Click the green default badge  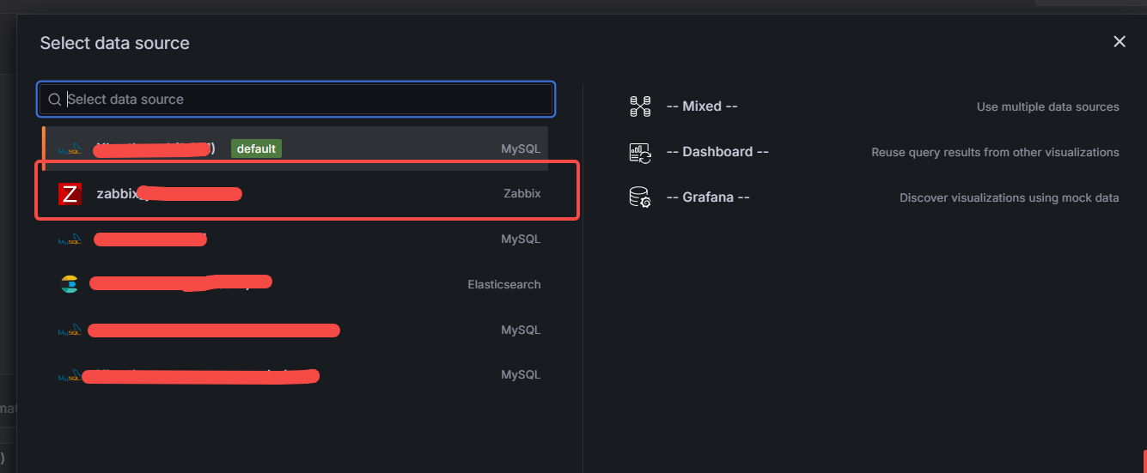(x=256, y=149)
